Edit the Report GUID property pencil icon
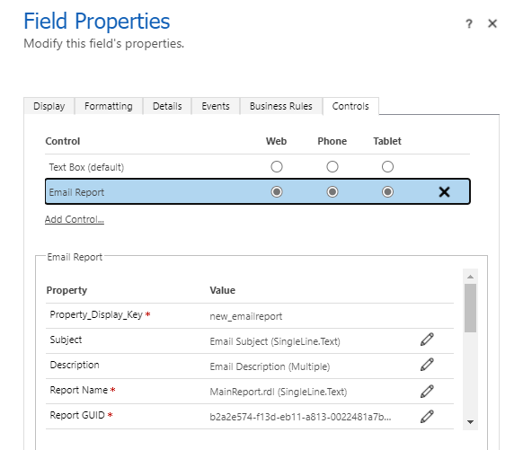This screenshot has width=523, height=450. pos(427,417)
